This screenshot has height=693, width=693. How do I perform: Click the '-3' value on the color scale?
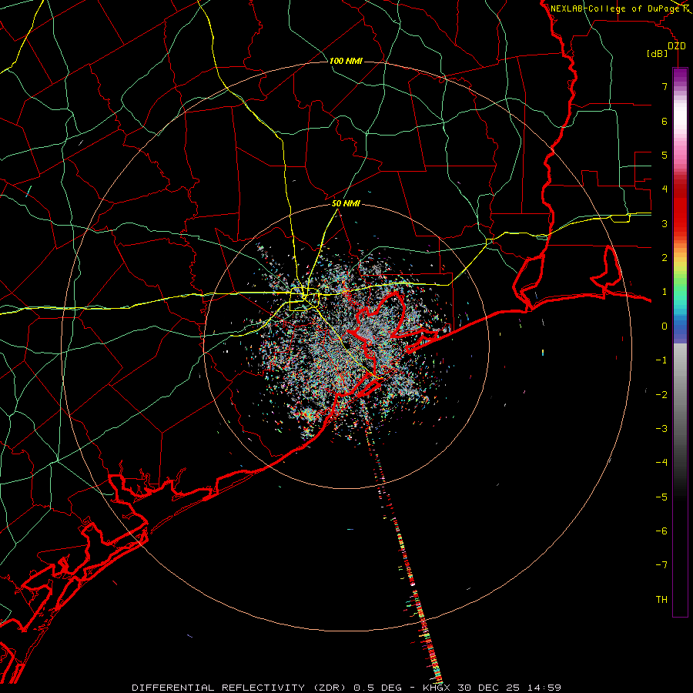pyautogui.click(x=661, y=429)
